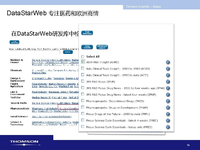Open Automotive and Aerospace Industry link
This screenshot has width=200, height=150.
[52, 122]
